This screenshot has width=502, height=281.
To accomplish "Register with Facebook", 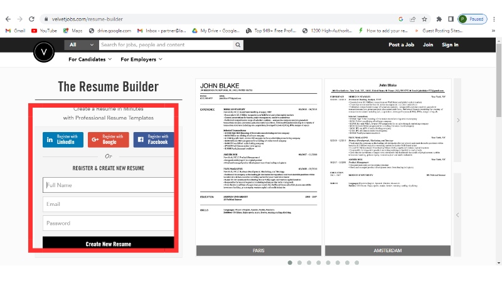I will click(x=152, y=140).
